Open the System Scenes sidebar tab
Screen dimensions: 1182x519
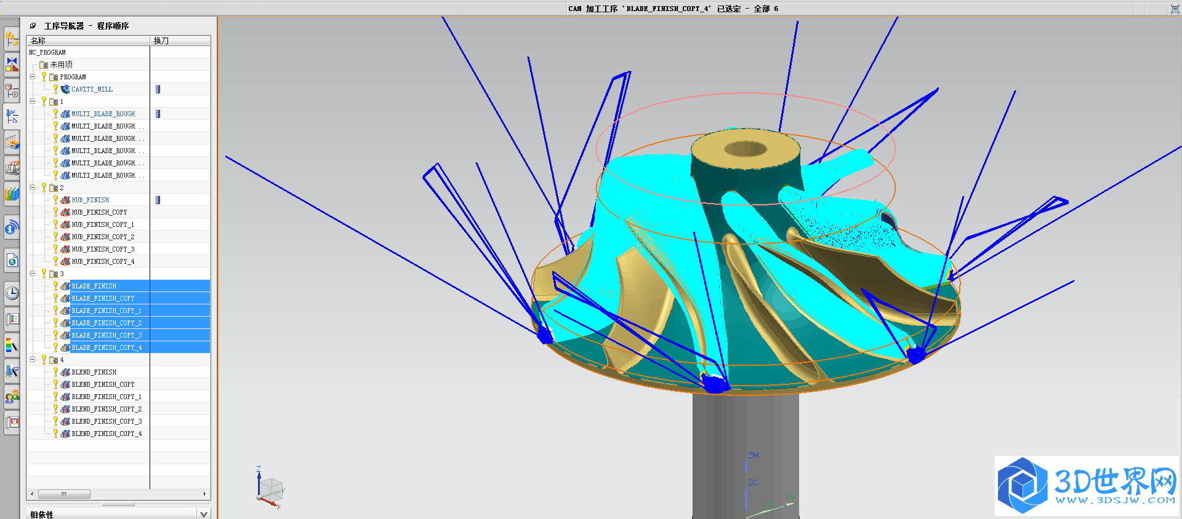(12, 422)
